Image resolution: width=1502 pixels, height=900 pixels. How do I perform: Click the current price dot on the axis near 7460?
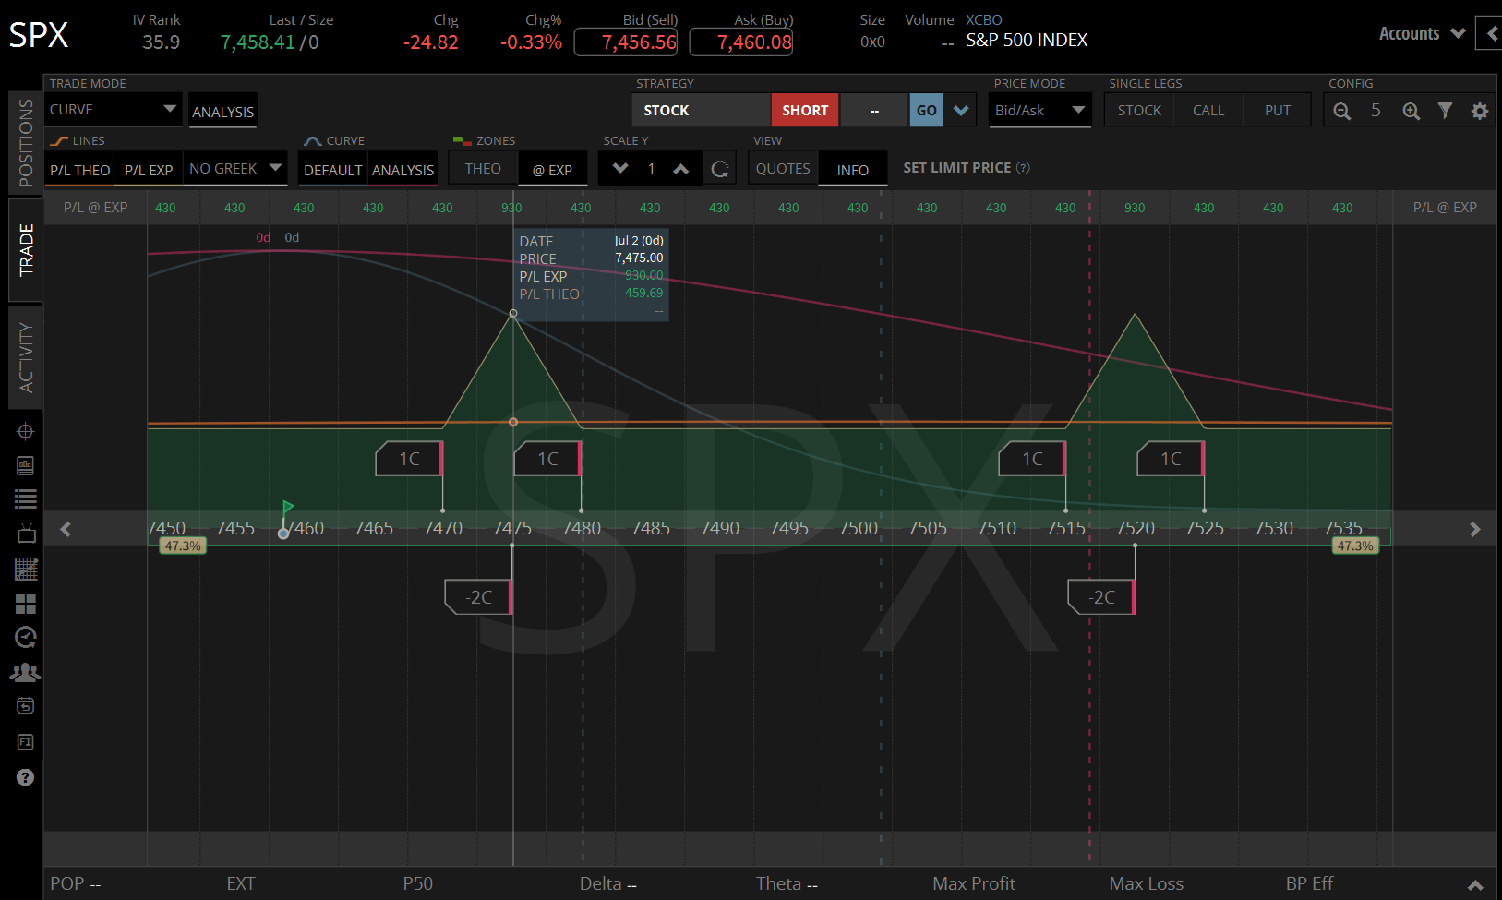click(283, 534)
